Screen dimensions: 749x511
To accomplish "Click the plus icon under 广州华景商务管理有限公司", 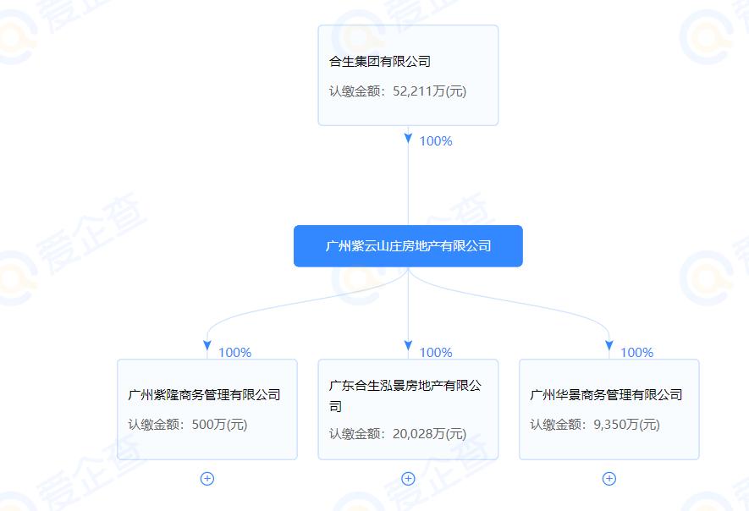I will 609,478.
